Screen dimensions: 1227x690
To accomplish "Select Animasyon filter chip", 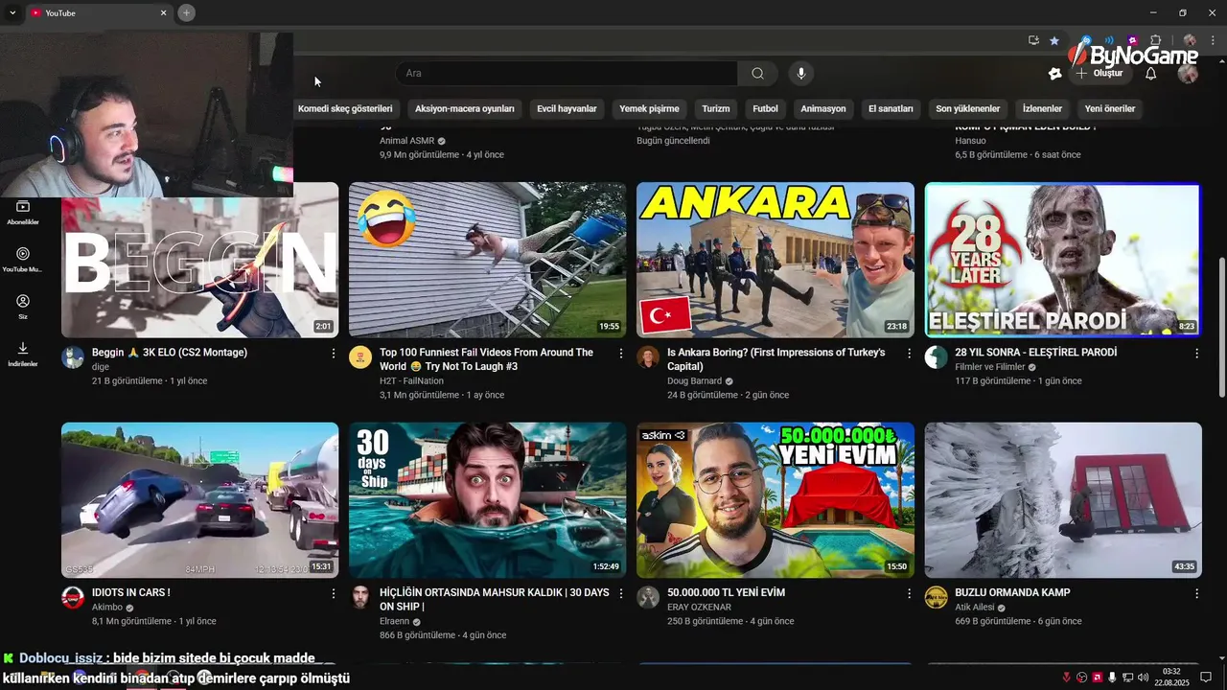I will [823, 108].
